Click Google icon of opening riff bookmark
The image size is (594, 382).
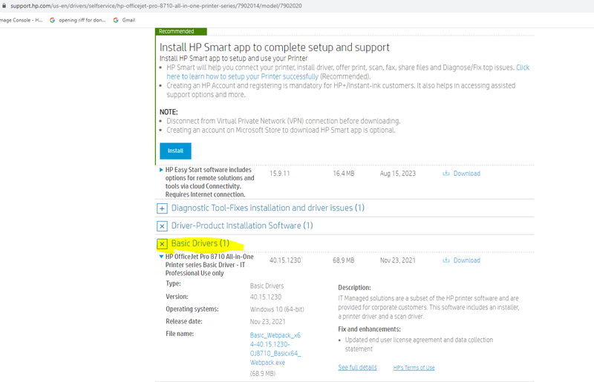click(x=52, y=20)
